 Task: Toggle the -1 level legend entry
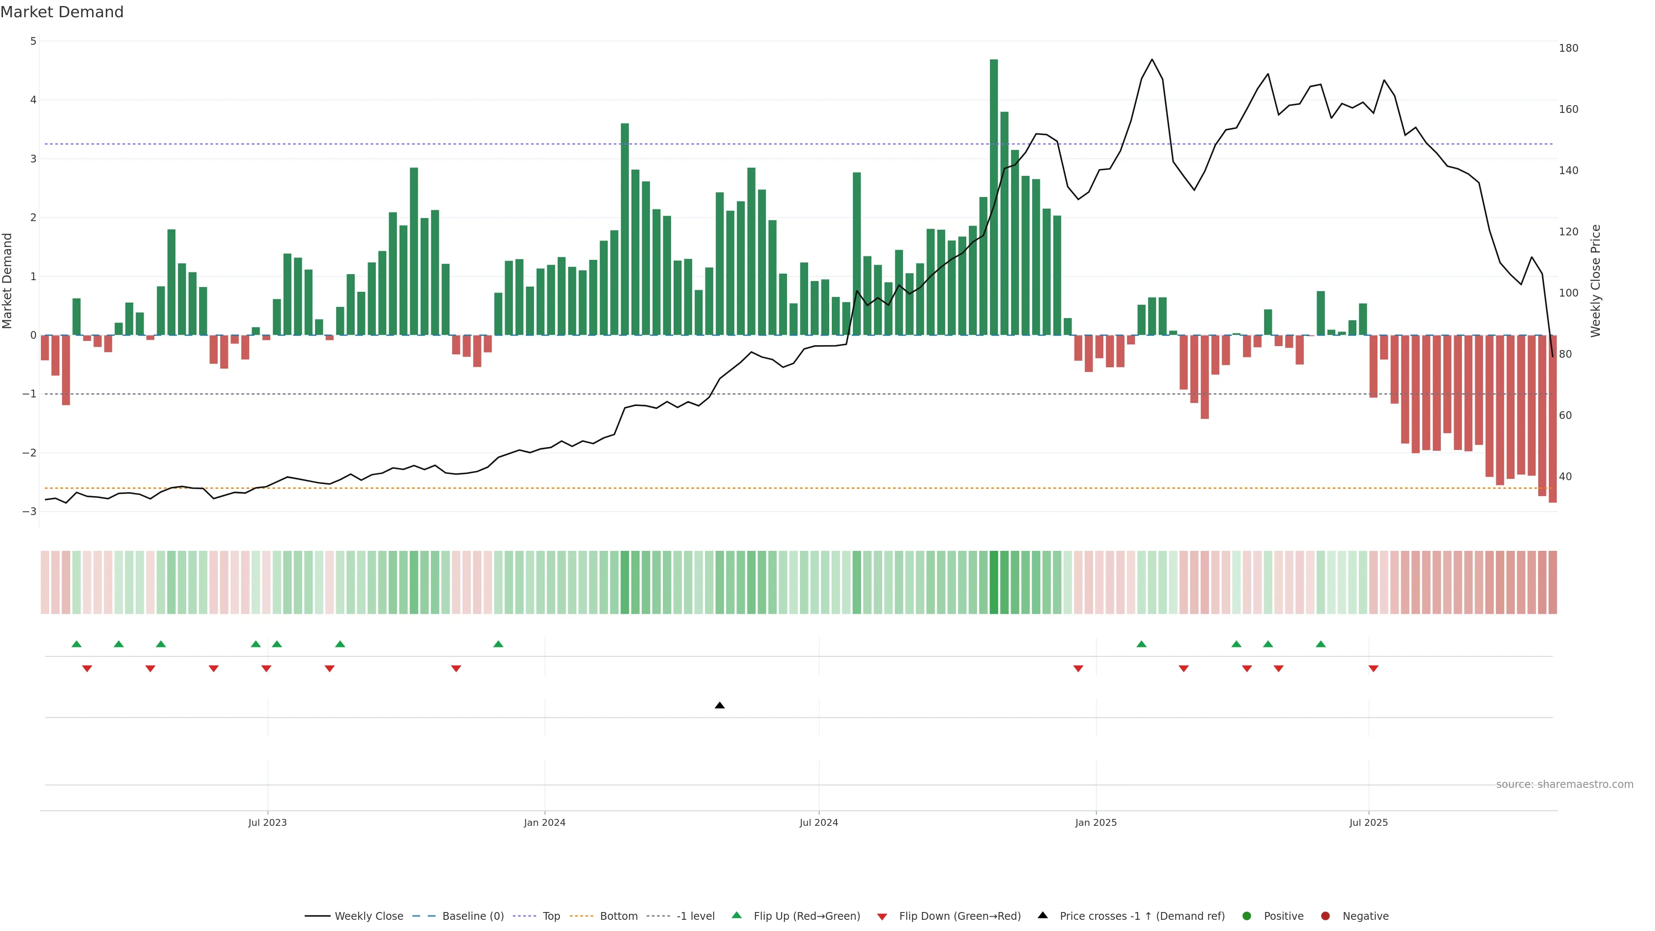pos(695,916)
